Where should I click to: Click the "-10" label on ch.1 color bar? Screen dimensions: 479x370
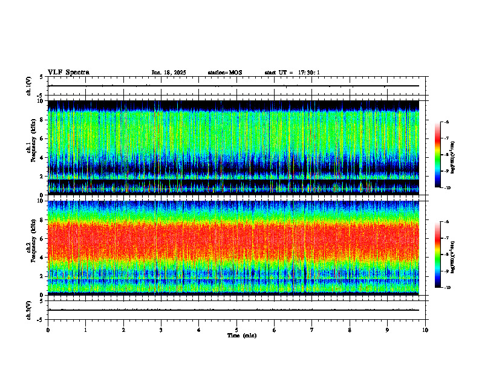[x=447, y=188]
